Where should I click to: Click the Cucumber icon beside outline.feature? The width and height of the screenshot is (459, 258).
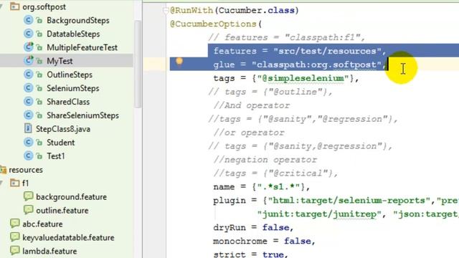click(x=28, y=210)
